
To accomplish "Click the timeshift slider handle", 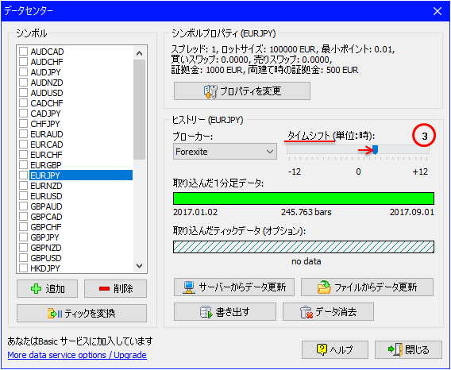I will pos(375,149).
